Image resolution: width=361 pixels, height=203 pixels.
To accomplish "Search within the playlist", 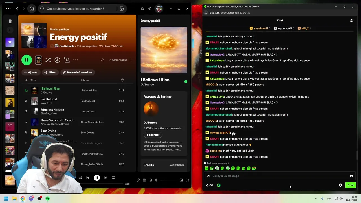I will tap(102, 60).
